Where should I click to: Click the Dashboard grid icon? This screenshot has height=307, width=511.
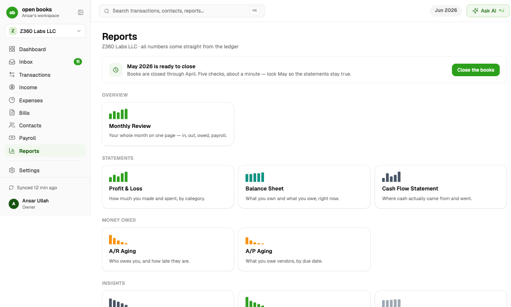click(x=12, y=49)
